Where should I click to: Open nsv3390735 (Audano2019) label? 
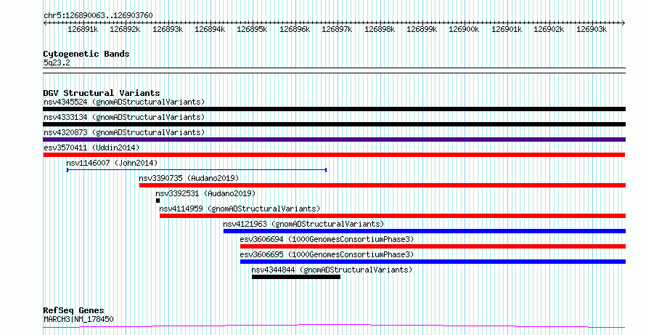189,178
